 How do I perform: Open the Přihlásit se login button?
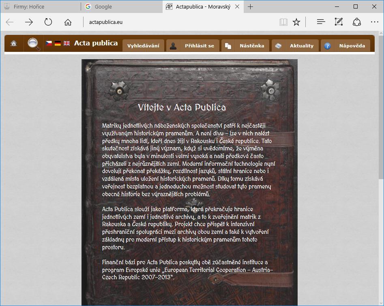200,45
